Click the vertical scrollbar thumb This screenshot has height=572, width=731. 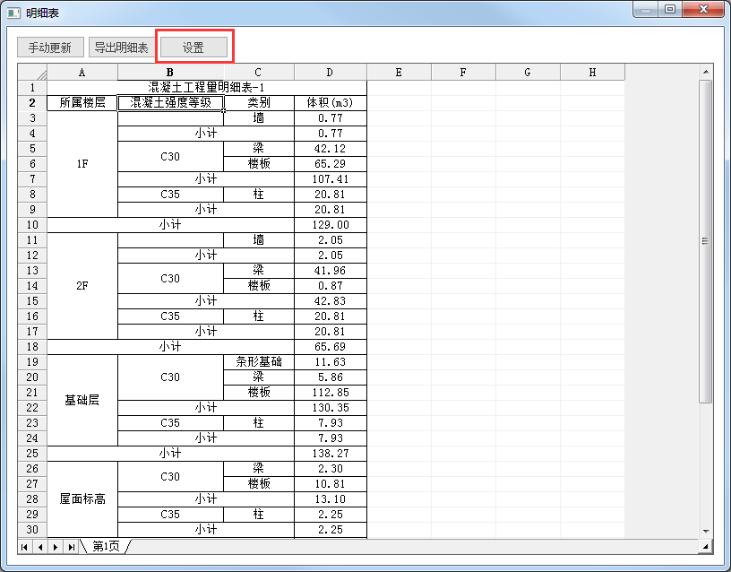point(706,241)
